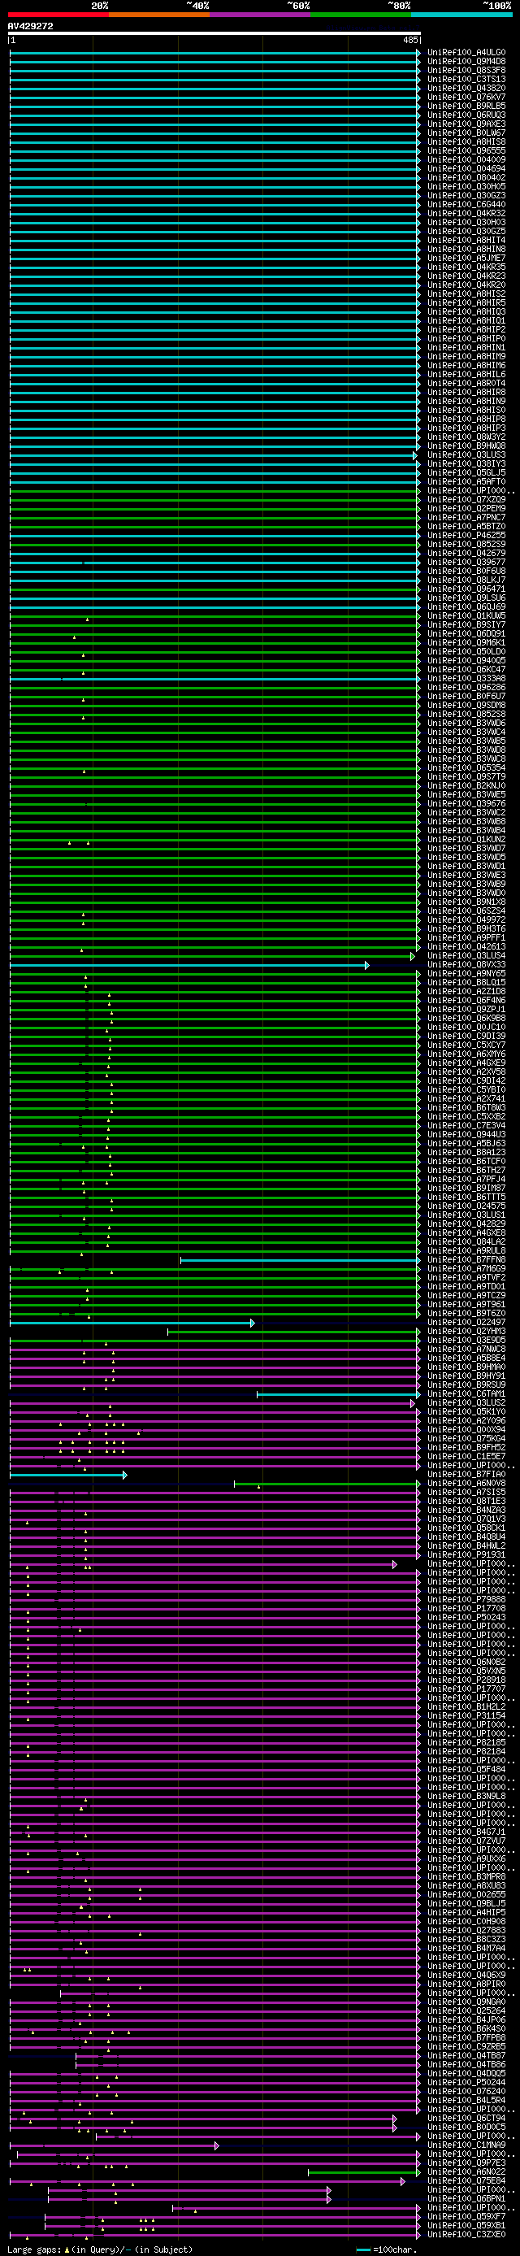Viewport: 520px width, 2256px height.
Task: Select hit label UniRef100_Q8S3F8
Action: (466, 70)
